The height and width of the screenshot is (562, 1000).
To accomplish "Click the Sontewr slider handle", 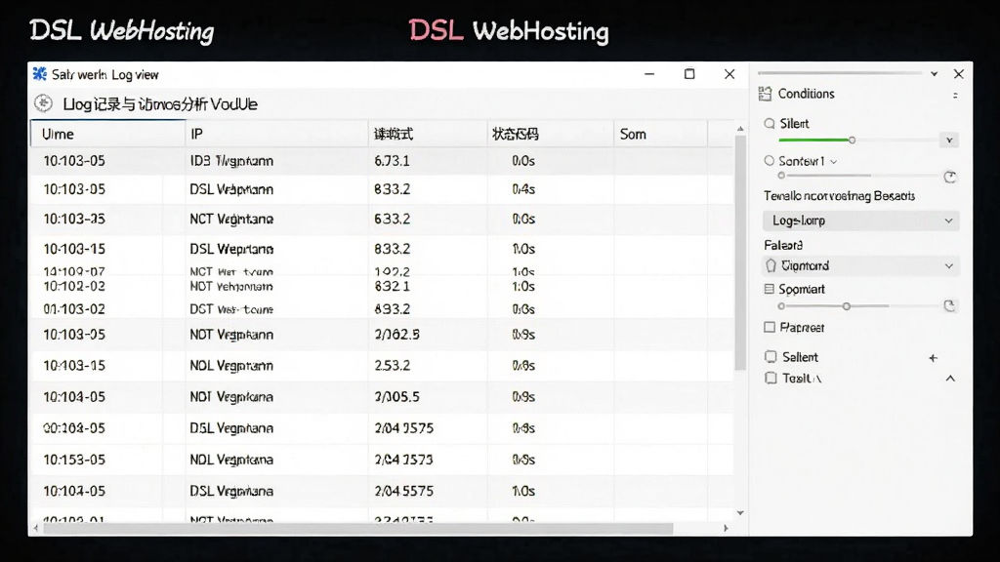I will click(781, 176).
